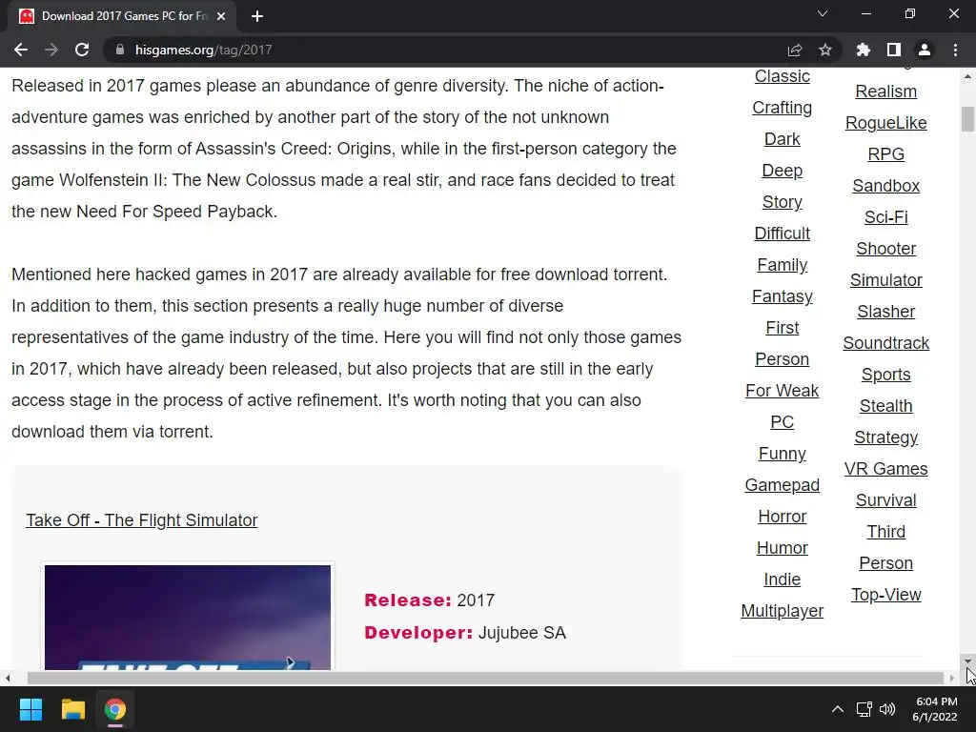
Task: Select the Indie tag
Action: pyautogui.click(x=783, y=579)
